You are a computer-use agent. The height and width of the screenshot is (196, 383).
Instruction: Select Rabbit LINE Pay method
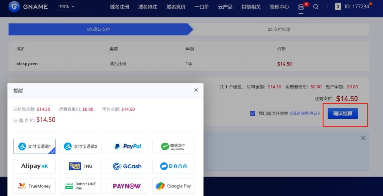coord(81,186)
